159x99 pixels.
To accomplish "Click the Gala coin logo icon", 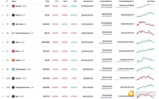I will click(x=13, y=42).
